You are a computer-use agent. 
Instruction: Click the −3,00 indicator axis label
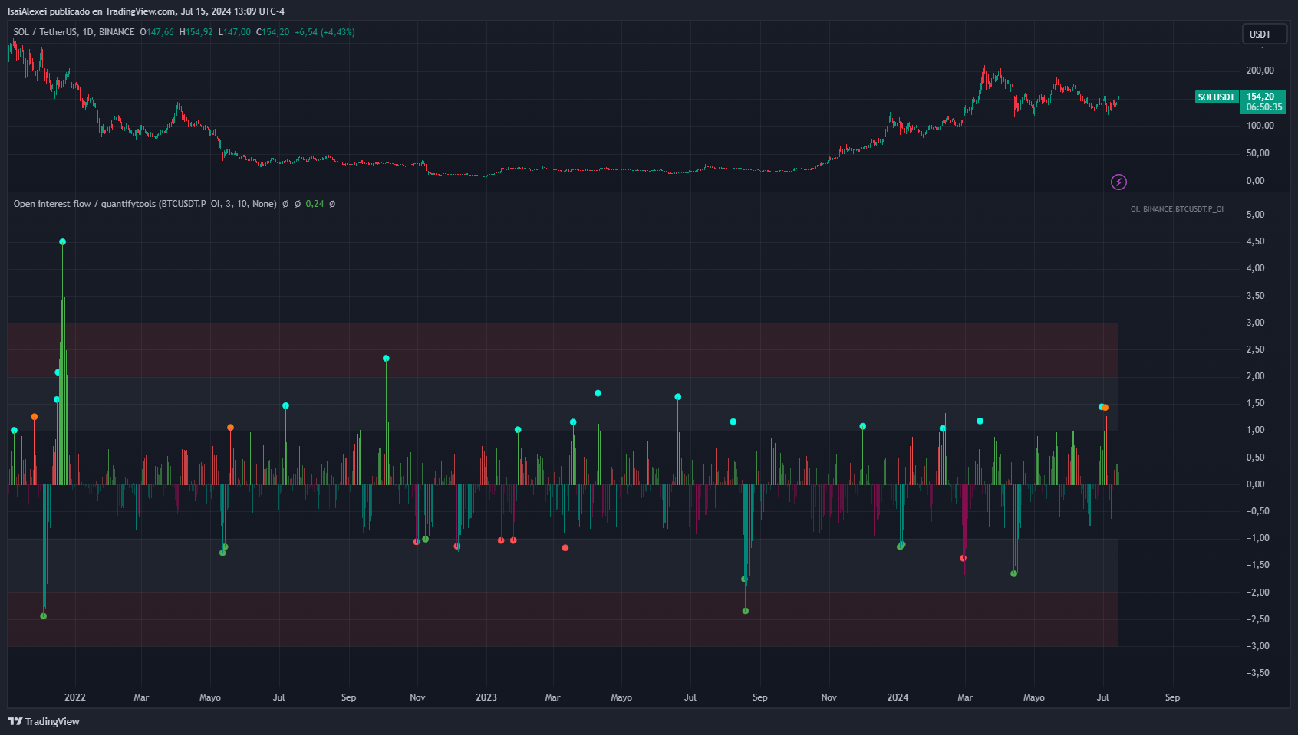tap(1257, 646)
